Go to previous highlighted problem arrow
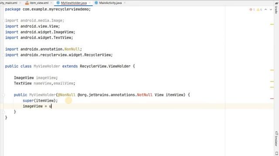Viewport: 279px width, 156px height. 265,10
